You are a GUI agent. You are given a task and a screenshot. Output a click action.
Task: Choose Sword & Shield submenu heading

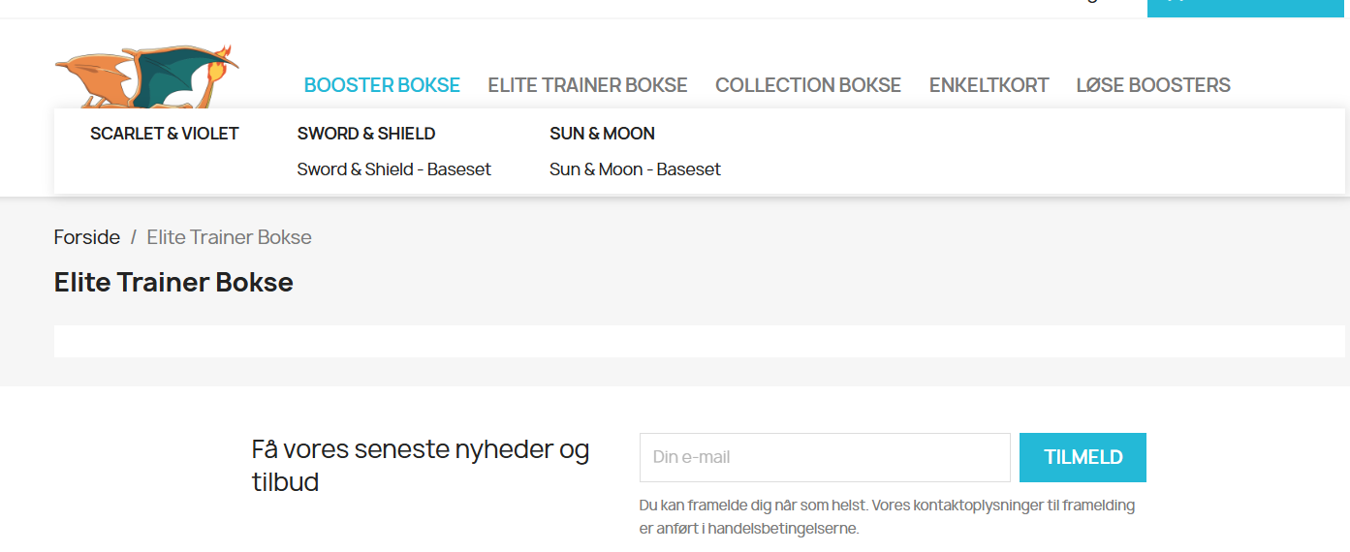pos(366,134)
